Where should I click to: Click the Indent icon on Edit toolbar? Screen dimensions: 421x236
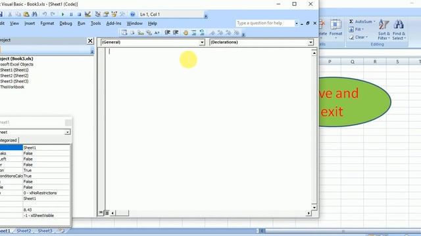pos(167,33)
